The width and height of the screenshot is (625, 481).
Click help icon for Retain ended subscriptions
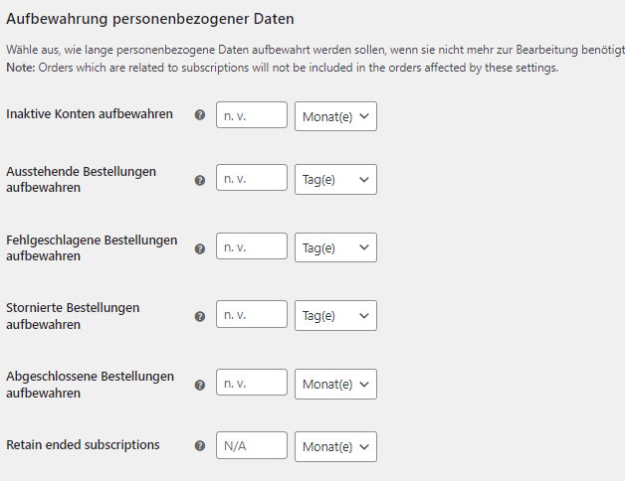(200, 445)
